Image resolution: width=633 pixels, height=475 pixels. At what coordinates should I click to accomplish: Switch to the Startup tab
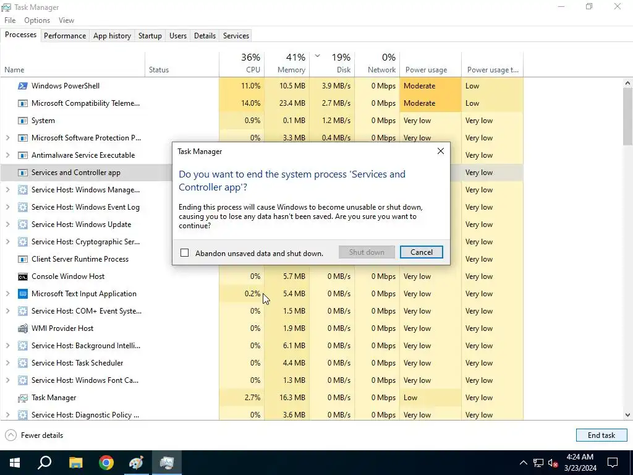click(150, 35)
